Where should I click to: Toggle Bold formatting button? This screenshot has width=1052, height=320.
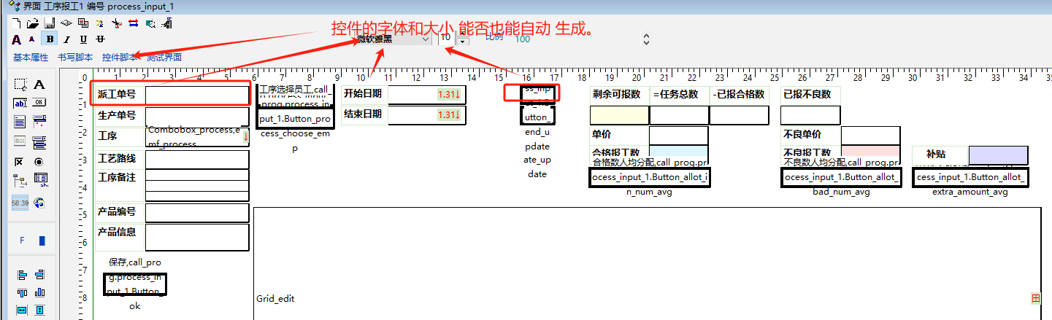click(x=50, y=39)
